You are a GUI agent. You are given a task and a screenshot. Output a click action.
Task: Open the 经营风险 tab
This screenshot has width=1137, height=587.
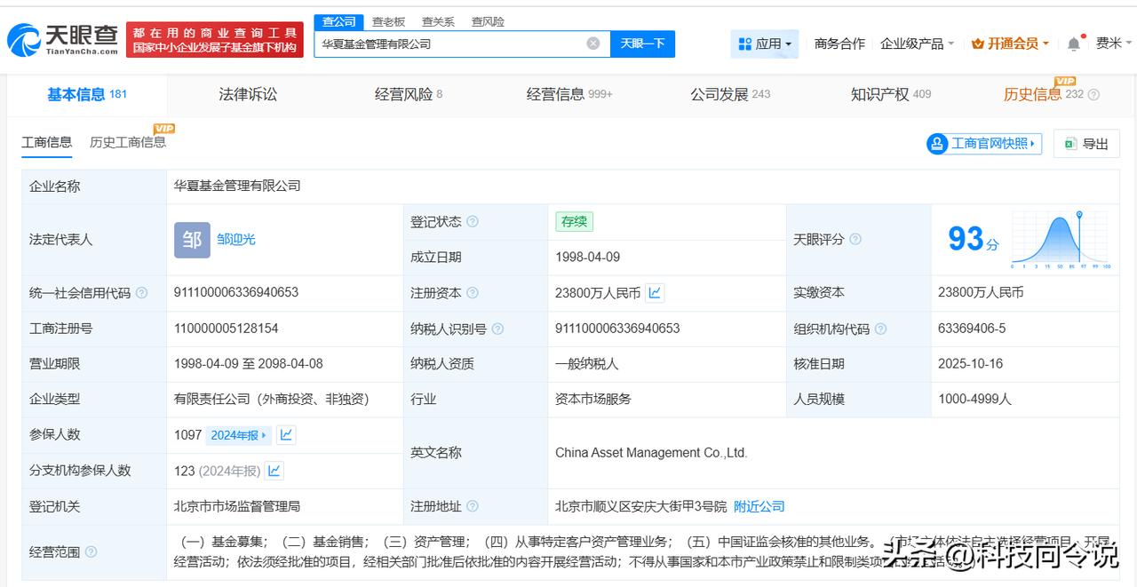pos(409,94)
